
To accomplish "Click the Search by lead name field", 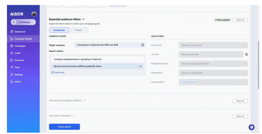I will click(x=211, y=45).
